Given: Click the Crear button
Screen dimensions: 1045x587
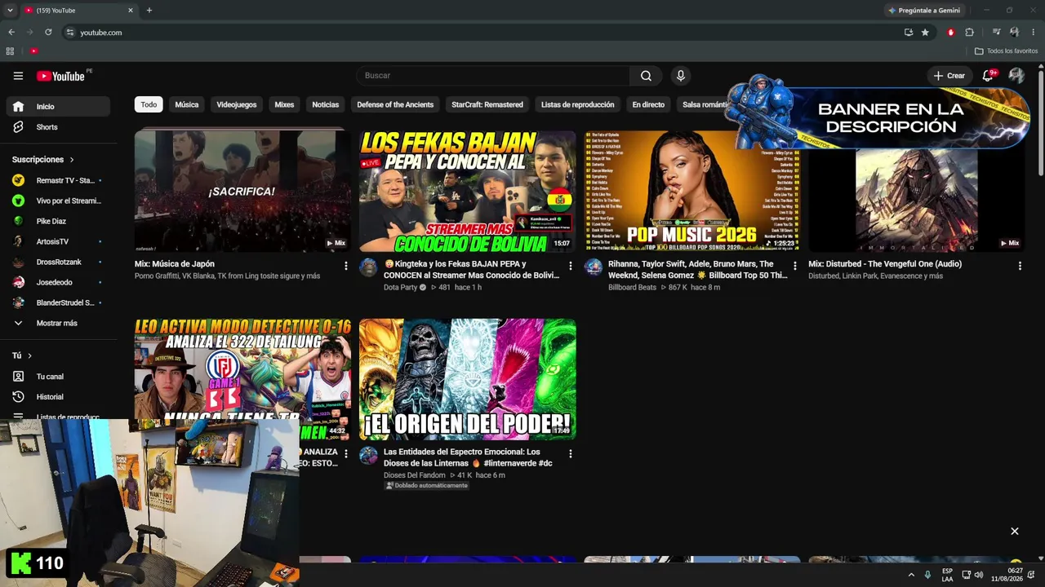Looking at the screenshot, I should point(949,76).
